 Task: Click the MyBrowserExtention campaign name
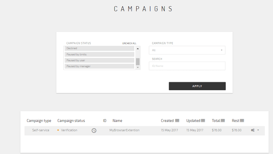[124, 130]
